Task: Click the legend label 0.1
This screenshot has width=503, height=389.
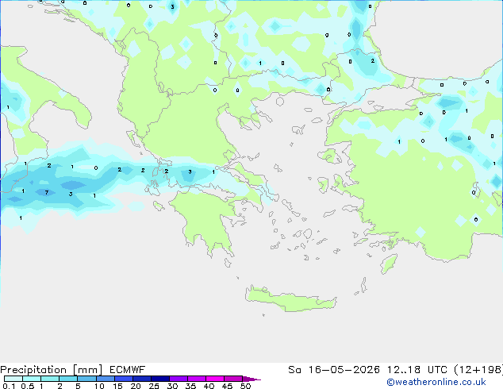Action: (9, 386)
